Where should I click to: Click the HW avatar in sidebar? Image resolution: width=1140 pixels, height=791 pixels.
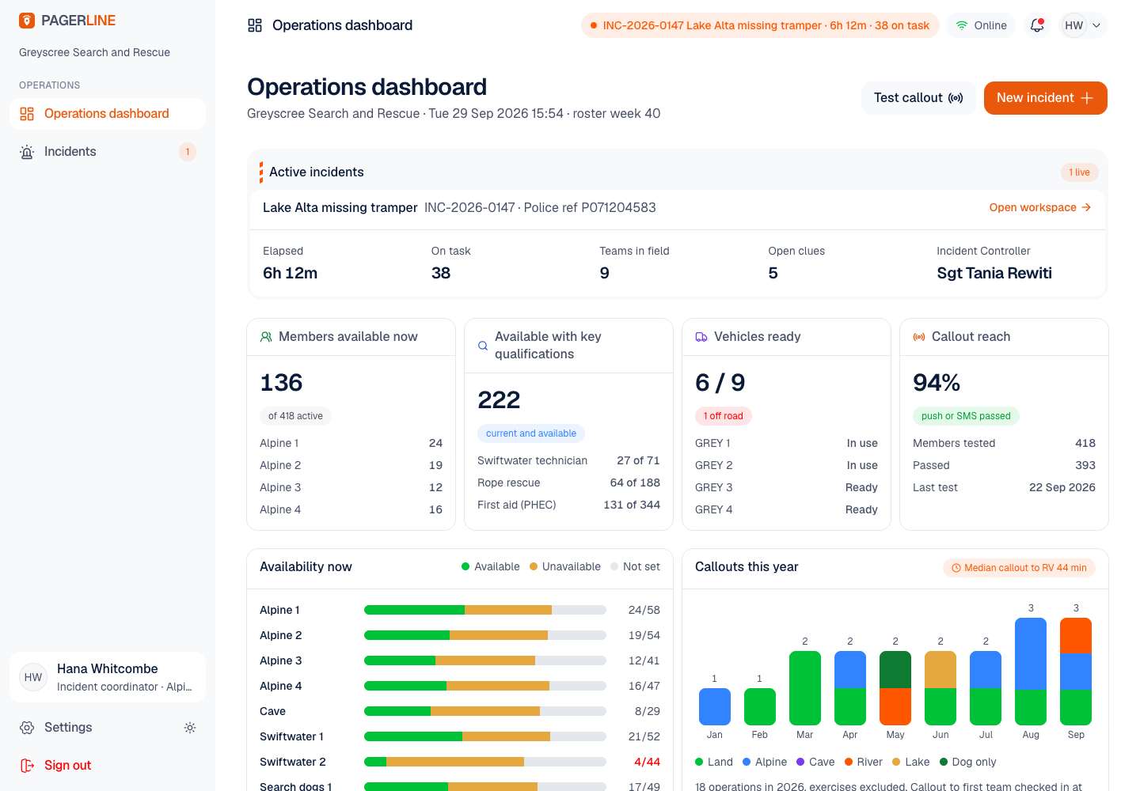click(33, 677)
